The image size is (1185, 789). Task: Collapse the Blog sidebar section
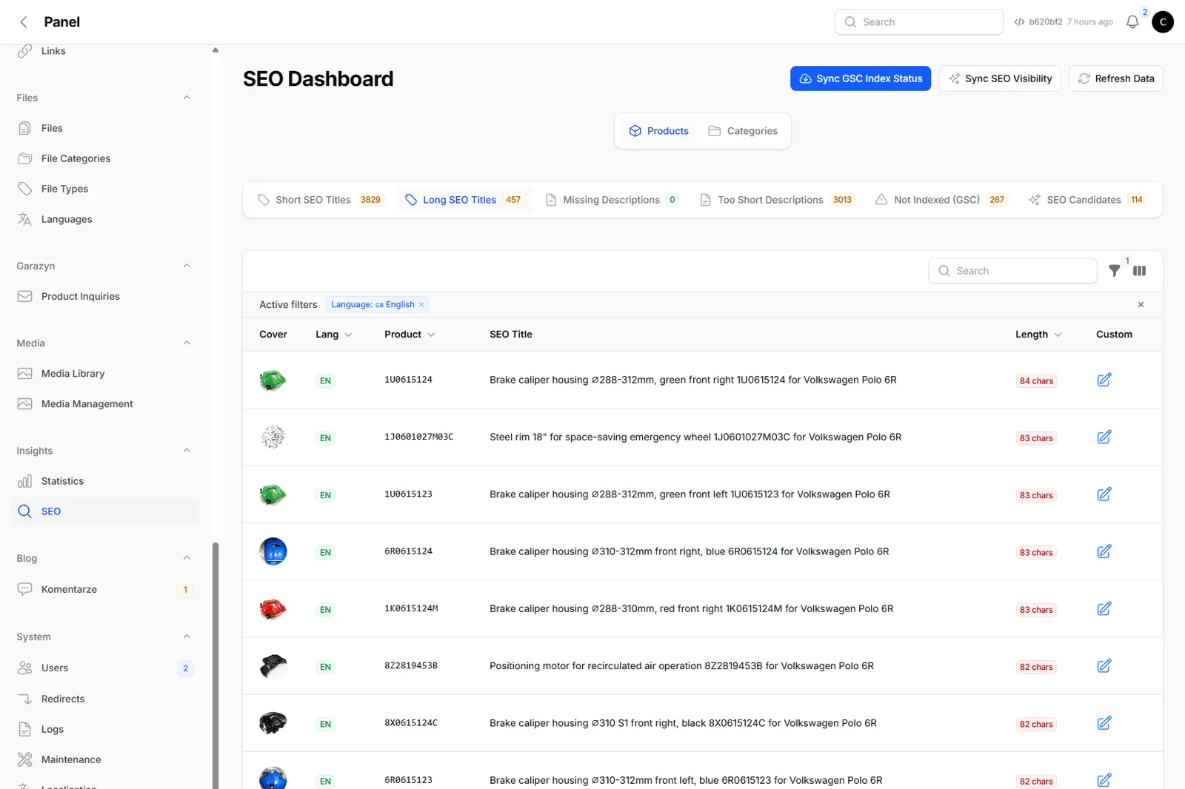[187, 558]
